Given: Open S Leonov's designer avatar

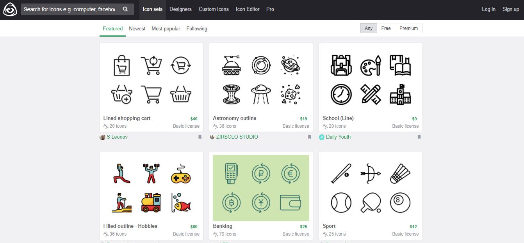Looking at the screenshot, I should pos(102,137).
